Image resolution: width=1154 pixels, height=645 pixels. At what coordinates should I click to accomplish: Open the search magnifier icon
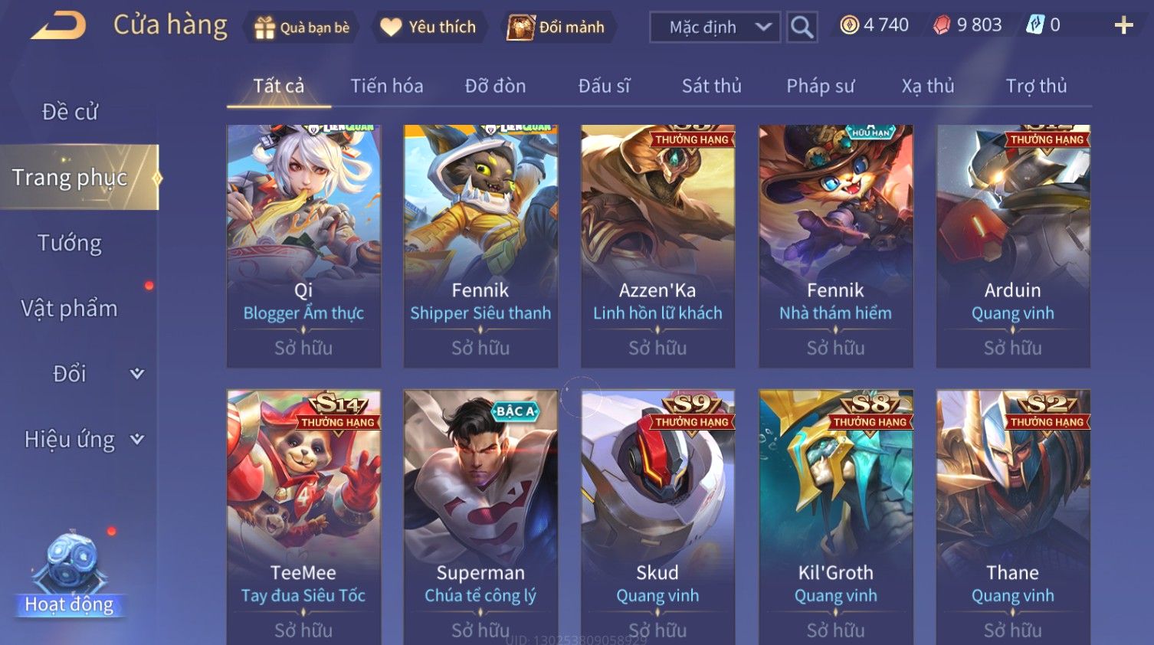point(802,28)
